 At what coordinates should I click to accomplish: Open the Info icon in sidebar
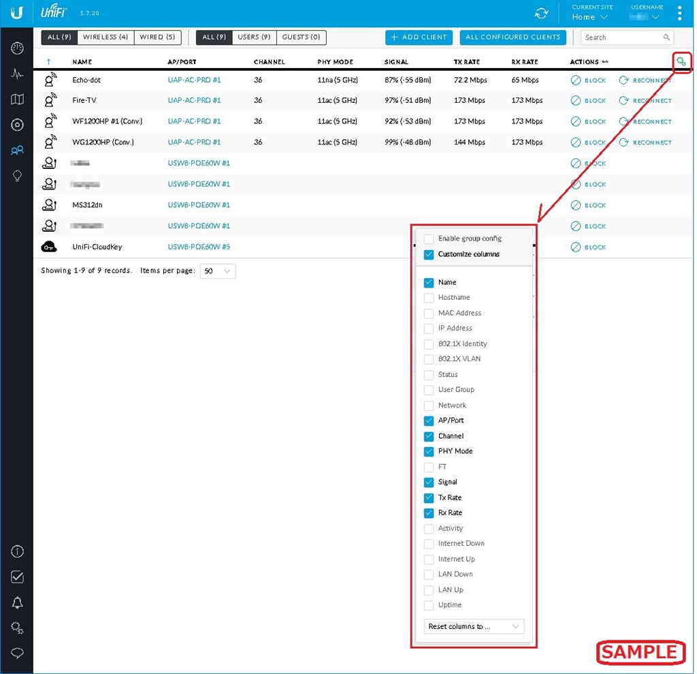pyautogui.click(x=17, y=551)
